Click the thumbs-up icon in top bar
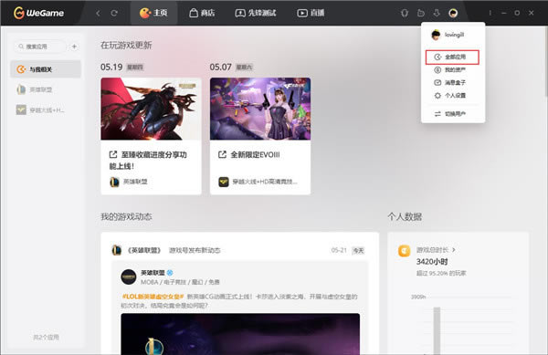548x355 pixels. [x=421, y=14]
